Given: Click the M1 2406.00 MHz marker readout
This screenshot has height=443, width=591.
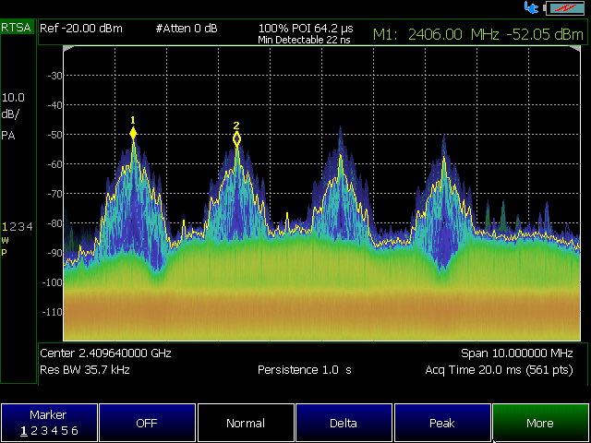Looking at the screenshot, I should [x=478, y=35].
